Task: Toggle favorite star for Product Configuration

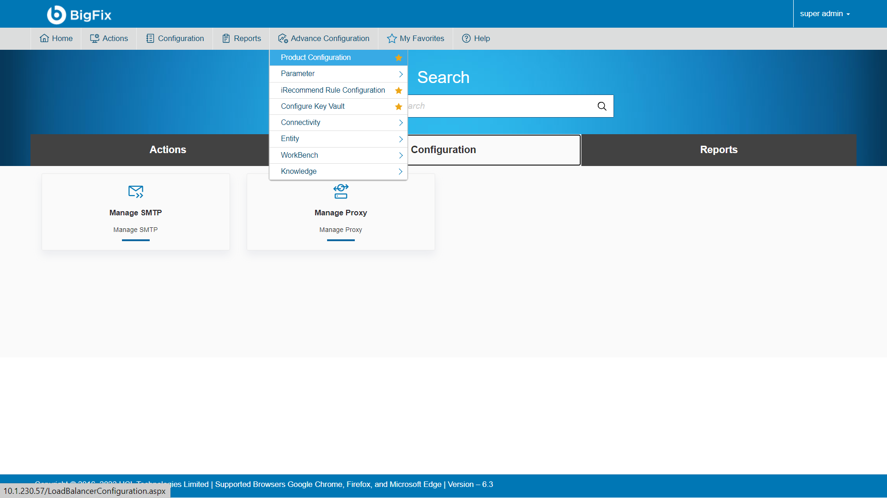Action: tap(398, 58)
